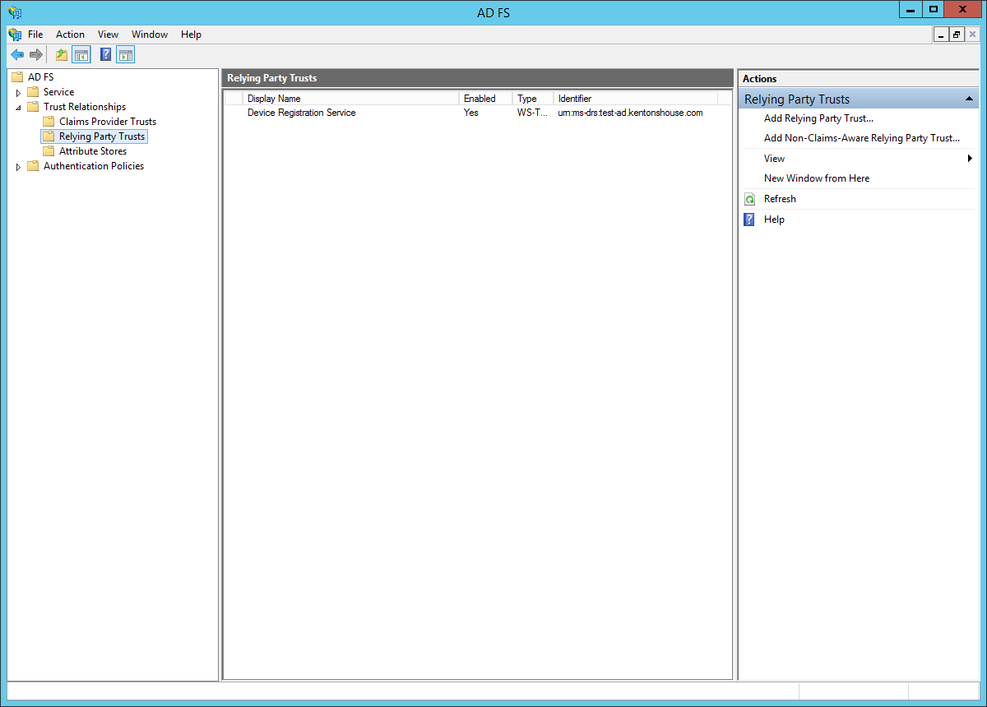Open the View submenu arrow in Actions
Screen dimensions: 987x707
pos(971,159)
